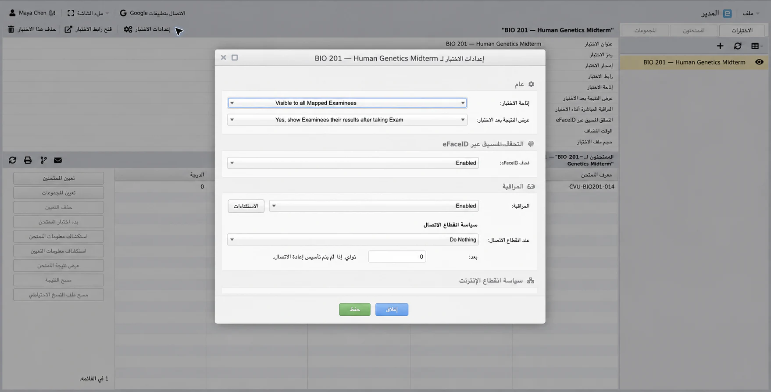771x392 pixels.
Task: Open the test availability dropdown
Action: (347, 103)
